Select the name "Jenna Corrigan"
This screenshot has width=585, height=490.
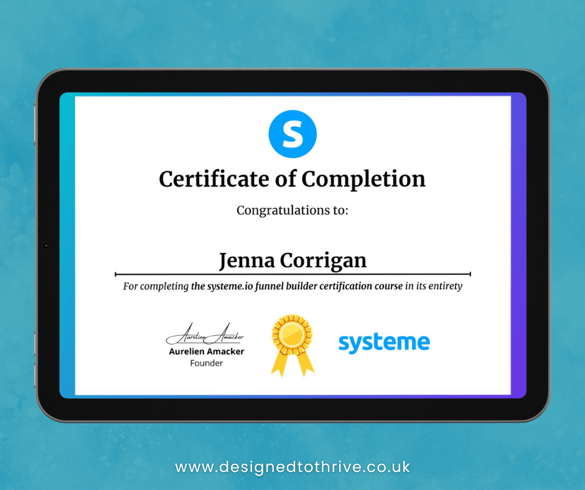292,261
